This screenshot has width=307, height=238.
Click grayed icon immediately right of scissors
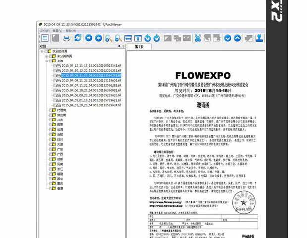(207, 38)
